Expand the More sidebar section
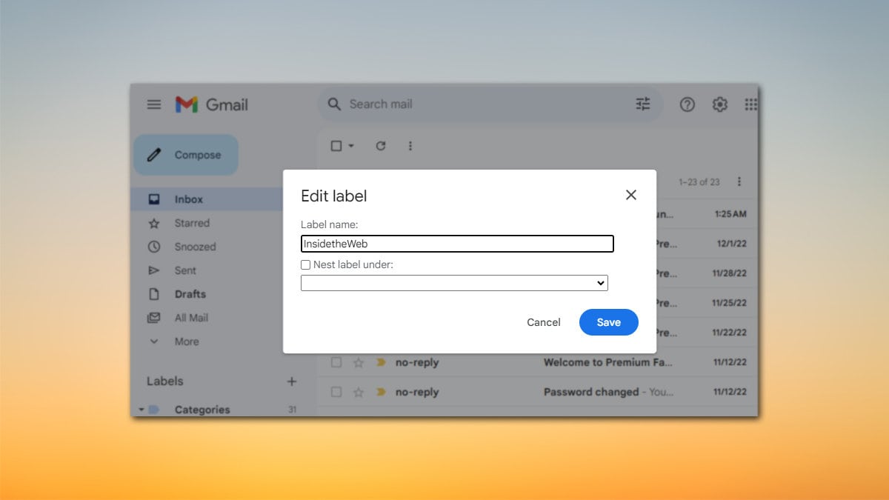Viewport: 889px width, 500px height. 186,341
